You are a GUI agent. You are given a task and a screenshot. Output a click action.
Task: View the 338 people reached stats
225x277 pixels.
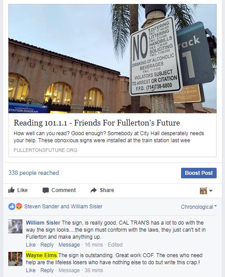33,173
